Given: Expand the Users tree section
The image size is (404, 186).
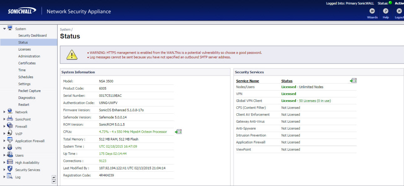Looking at the screenshot, I should pos(4,155).
